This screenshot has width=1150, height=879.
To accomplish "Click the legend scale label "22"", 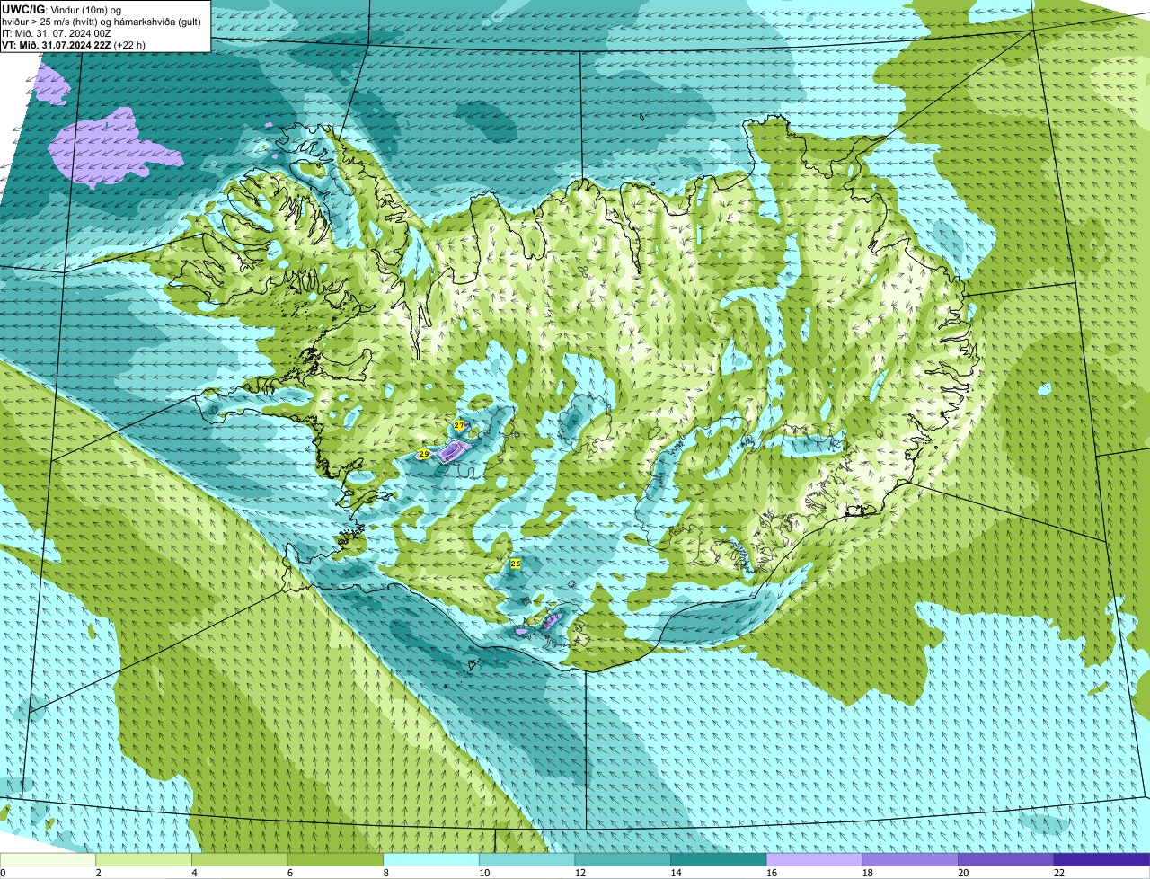I will pyautogui.click(x=1059, y=873).
